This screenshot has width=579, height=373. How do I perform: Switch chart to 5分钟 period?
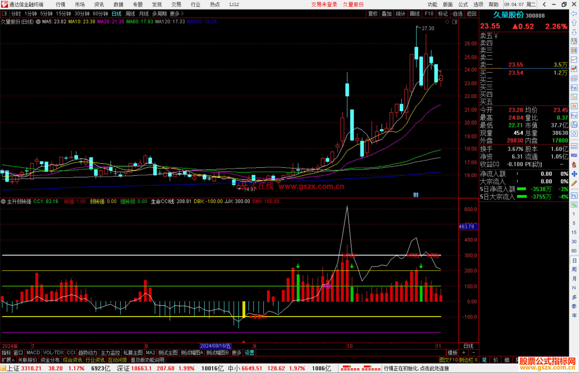pos(46,14)
